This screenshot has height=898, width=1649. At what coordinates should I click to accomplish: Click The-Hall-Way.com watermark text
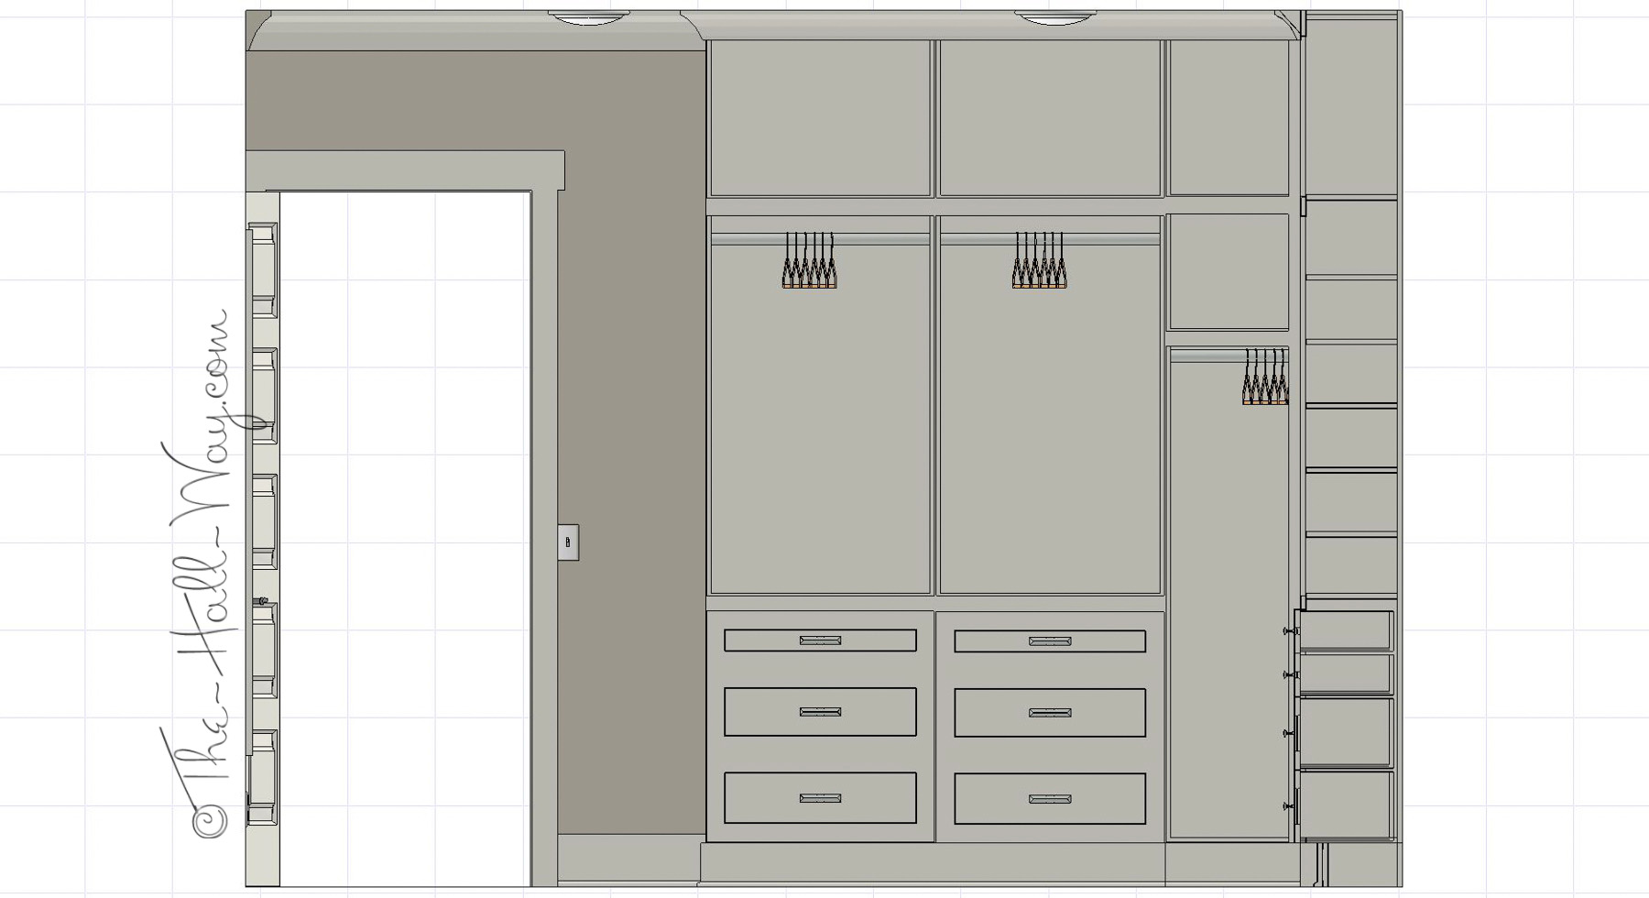(x=209, y=577)
